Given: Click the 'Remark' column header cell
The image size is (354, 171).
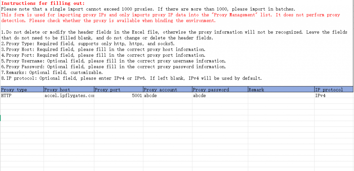Looking at the screenshot, I should [280, 90].
